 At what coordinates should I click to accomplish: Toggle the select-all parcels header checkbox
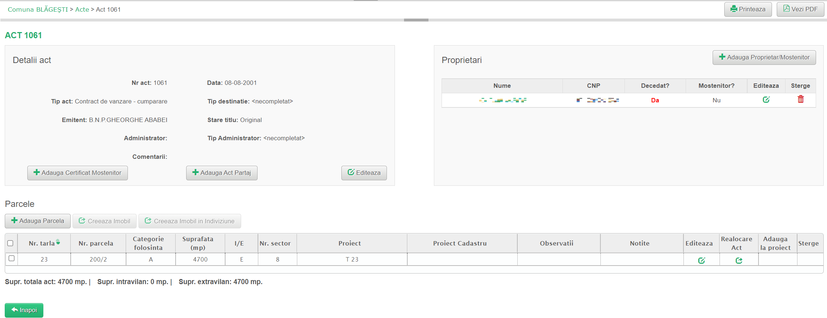(10, 243)
